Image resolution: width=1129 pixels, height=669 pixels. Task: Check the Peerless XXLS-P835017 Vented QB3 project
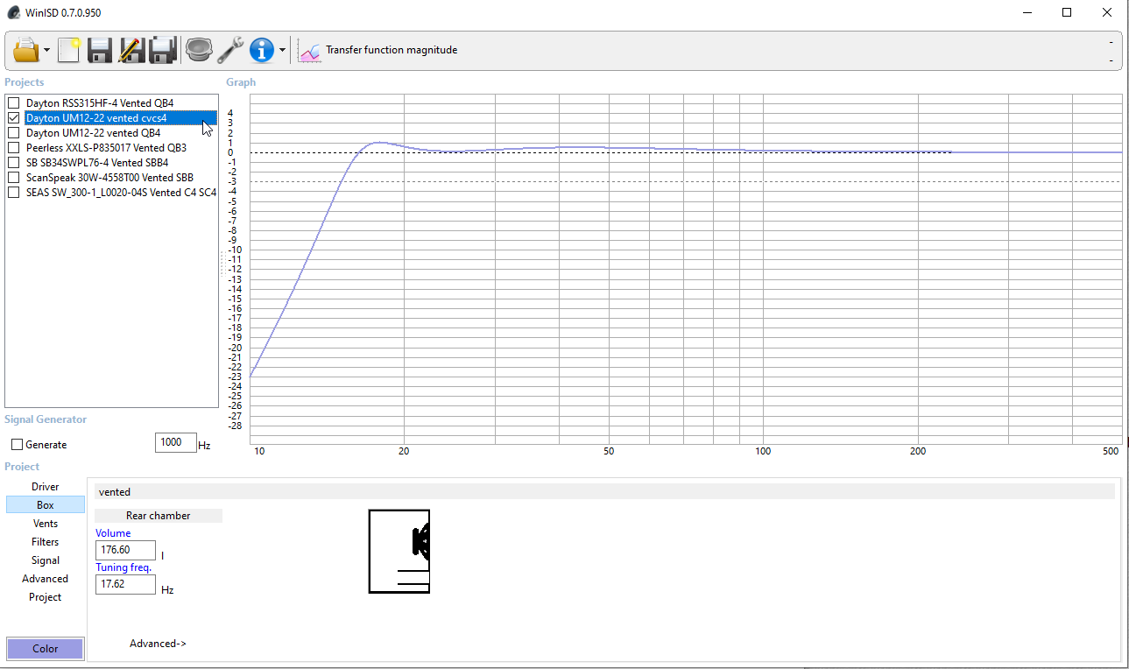[14, 148]
